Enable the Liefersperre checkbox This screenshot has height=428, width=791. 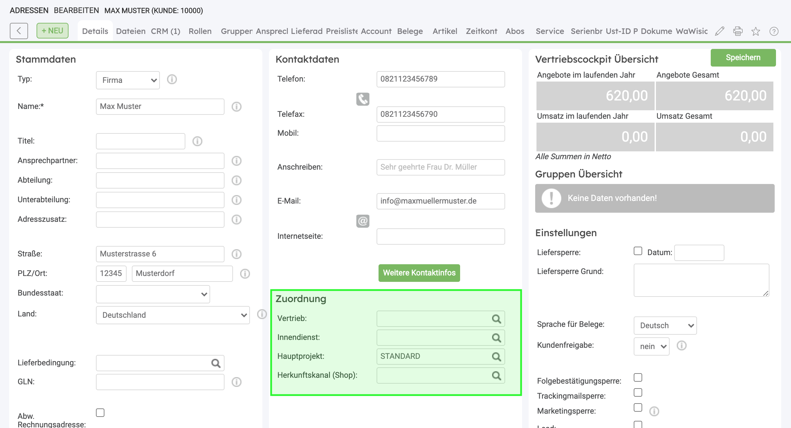click(638, 251)
